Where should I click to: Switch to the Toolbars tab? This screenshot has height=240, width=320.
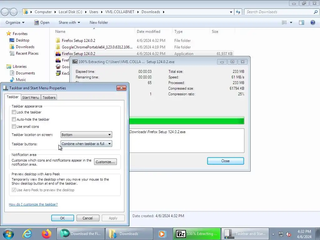point(49,97)
